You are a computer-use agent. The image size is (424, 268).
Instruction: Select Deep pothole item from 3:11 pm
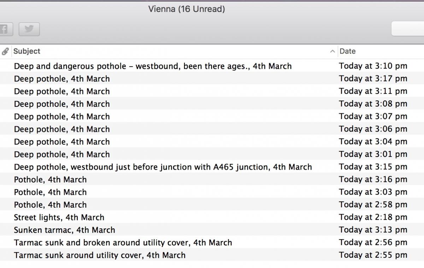click(x=62, y=92)
